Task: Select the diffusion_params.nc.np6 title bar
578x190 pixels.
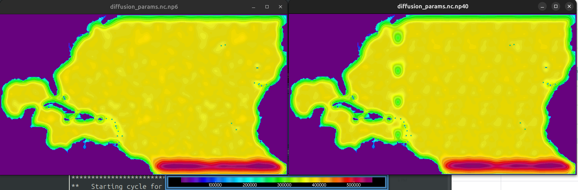Action: tap(144, 7)
